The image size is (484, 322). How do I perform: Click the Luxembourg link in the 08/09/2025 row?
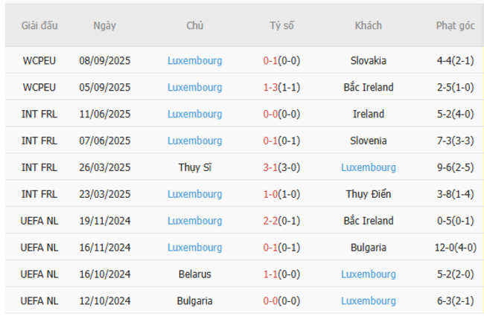click(x=194, y=60)
